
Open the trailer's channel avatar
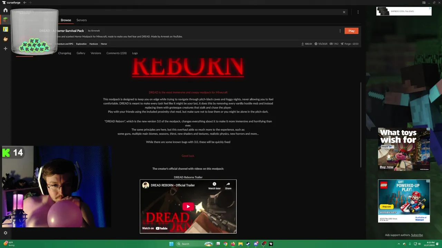(x=146, y=185)
